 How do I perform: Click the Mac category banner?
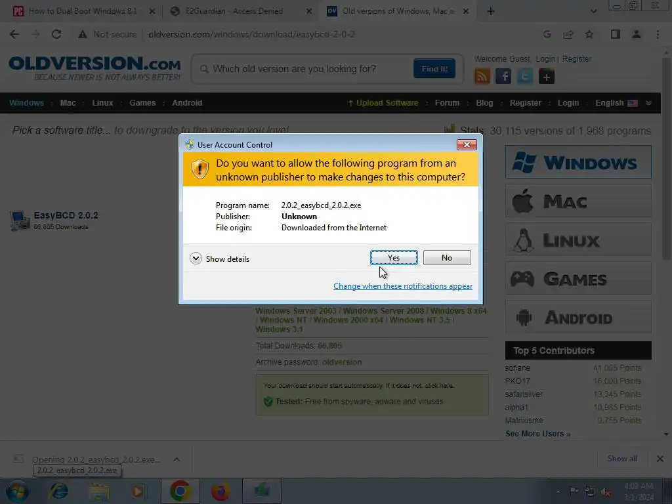578,201
